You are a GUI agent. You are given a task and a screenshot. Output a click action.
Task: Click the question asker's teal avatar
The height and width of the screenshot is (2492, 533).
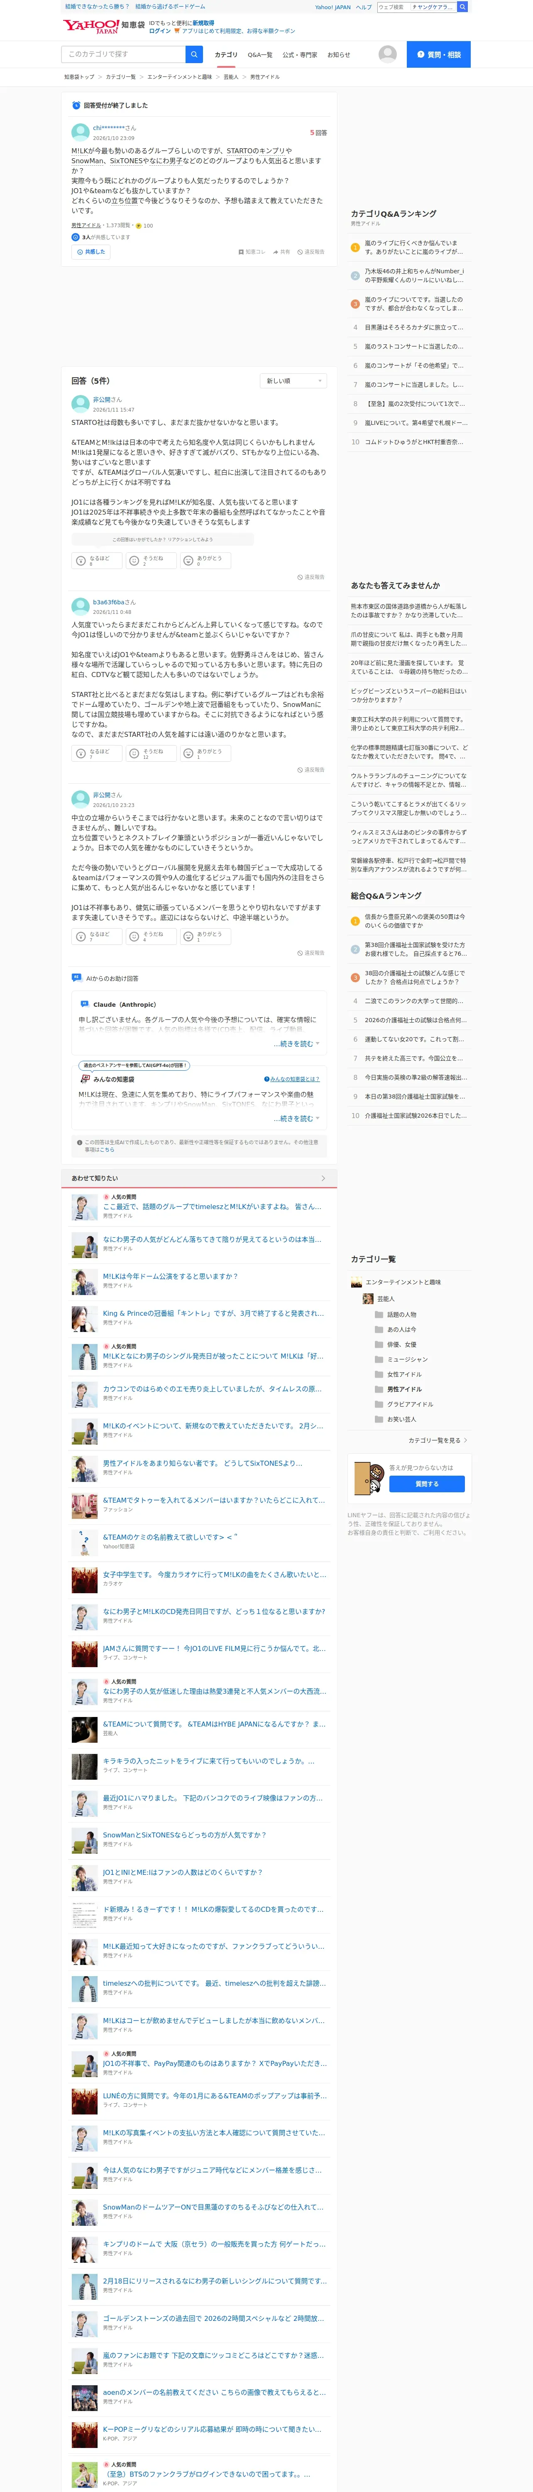tap(80, 132)
